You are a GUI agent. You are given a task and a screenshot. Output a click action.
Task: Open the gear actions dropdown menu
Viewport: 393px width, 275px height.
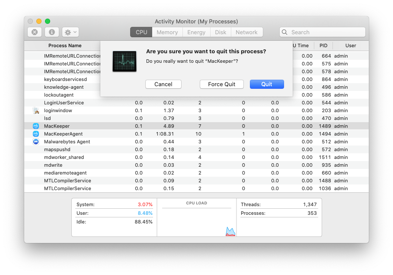[x=70, y=32]
